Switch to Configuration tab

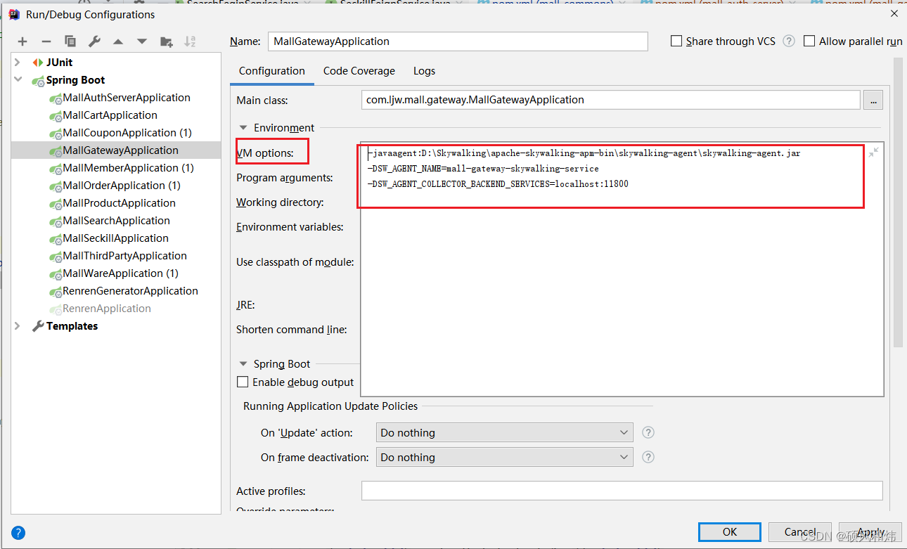click(272, 71)
